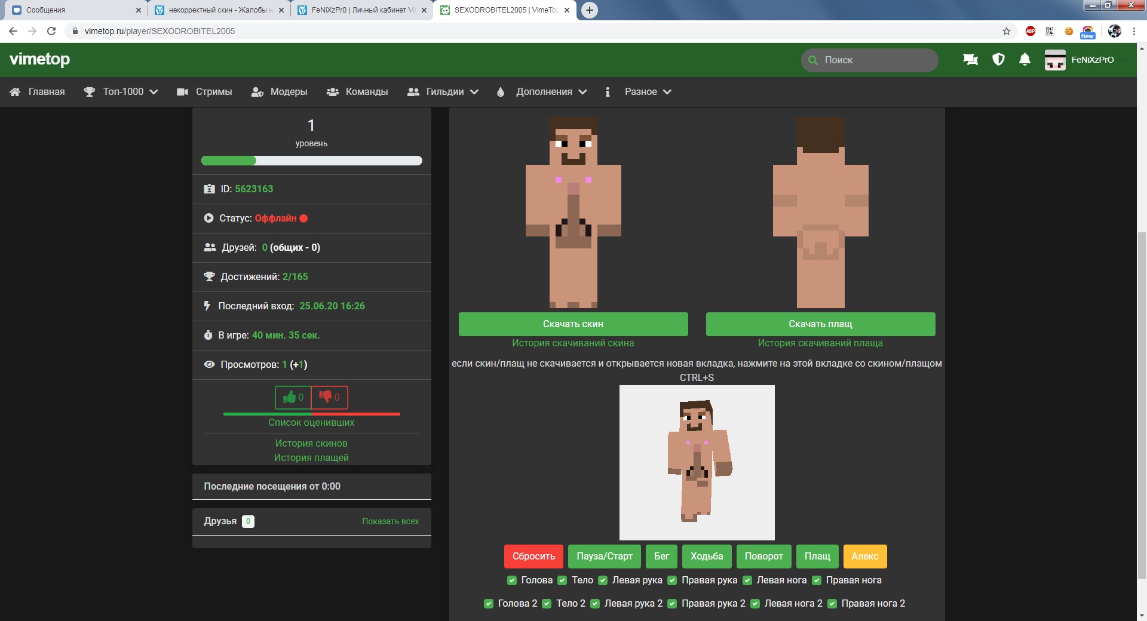The height and width of the screenshot is (621, 1147).
Task: Expand the Топ-1000 dropdown menu
Action: click(121, 92)
